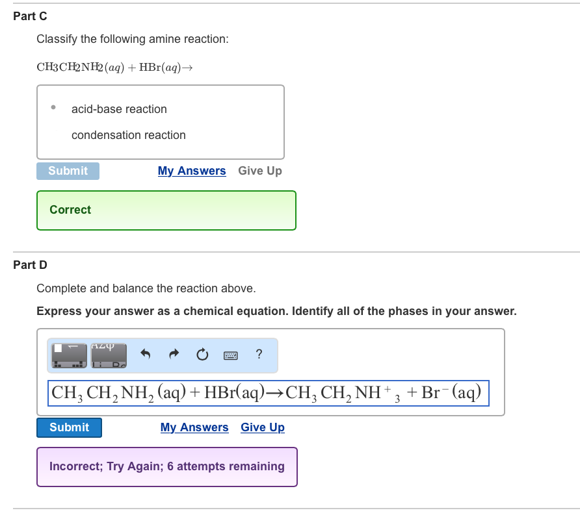Click the Submit button in Part C
Screen dimensions: 580x517
pyautogui.click(x=68, y=170)
